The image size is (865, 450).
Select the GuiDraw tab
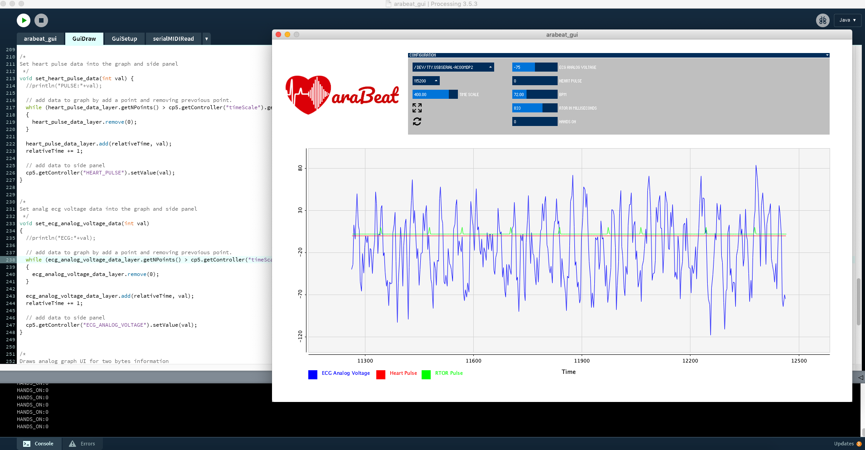click(84, 39)
